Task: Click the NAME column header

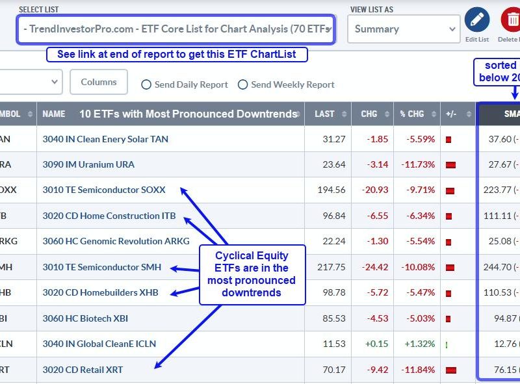Action: (54, 114)
